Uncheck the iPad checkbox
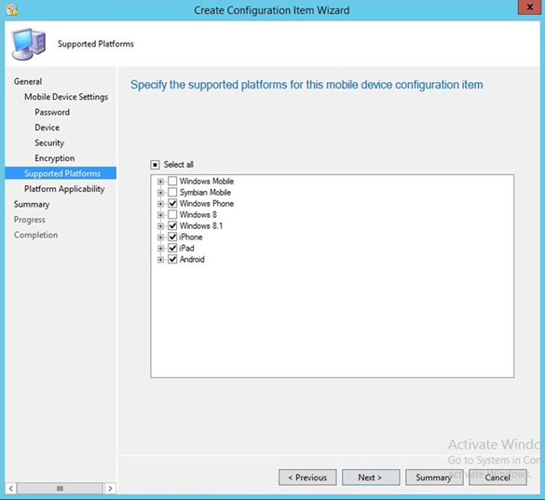 [172, 248]
